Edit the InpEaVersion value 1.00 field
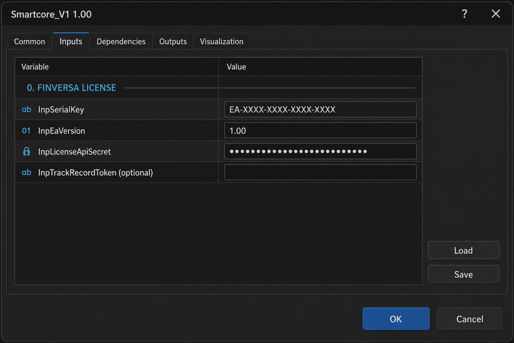This screenshot has height=343, width=514. (x=320, y=130)
